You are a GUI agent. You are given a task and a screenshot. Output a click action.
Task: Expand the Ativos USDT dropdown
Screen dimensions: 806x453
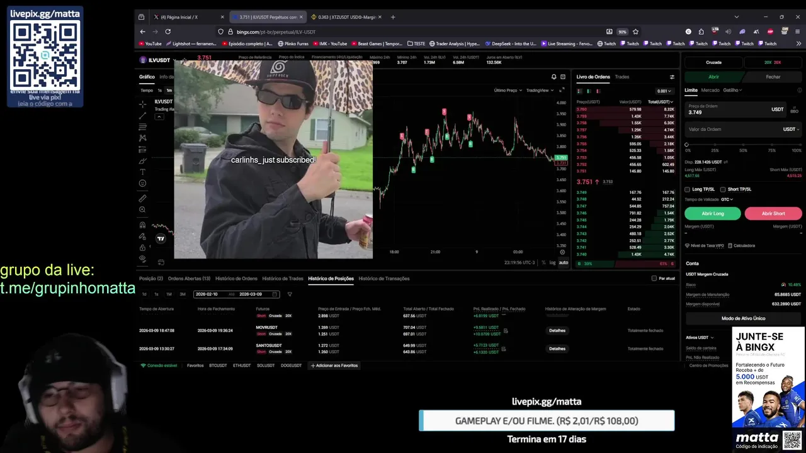tap(700, 337)
